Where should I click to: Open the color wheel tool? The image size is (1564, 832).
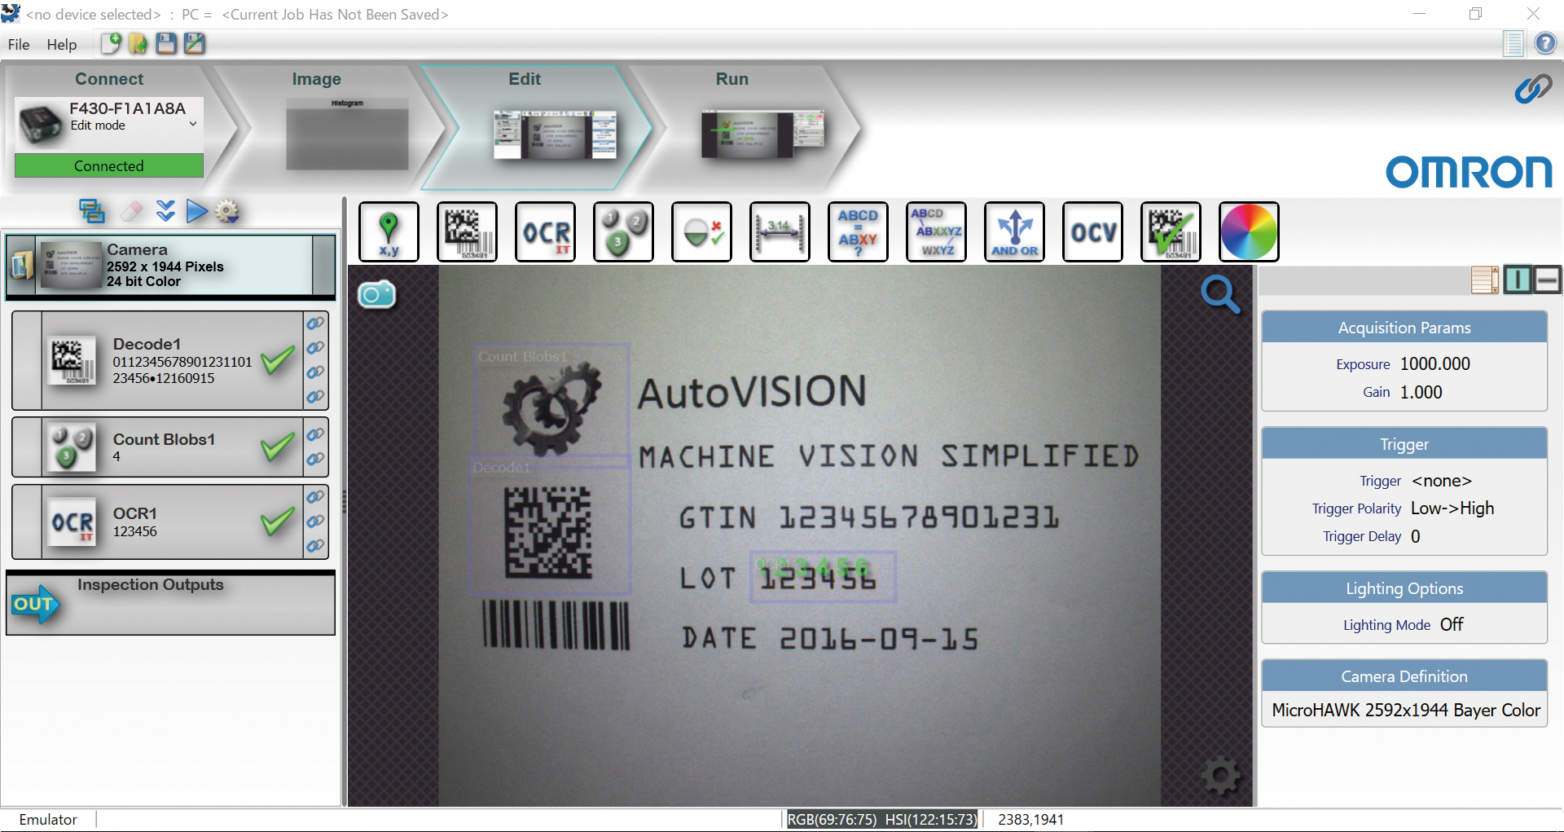[1249, 232]
